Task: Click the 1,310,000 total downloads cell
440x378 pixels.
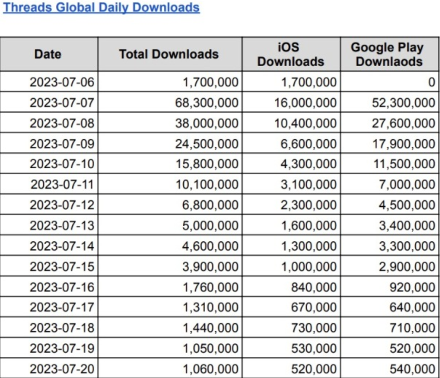Action: click(x=170, y=307)
